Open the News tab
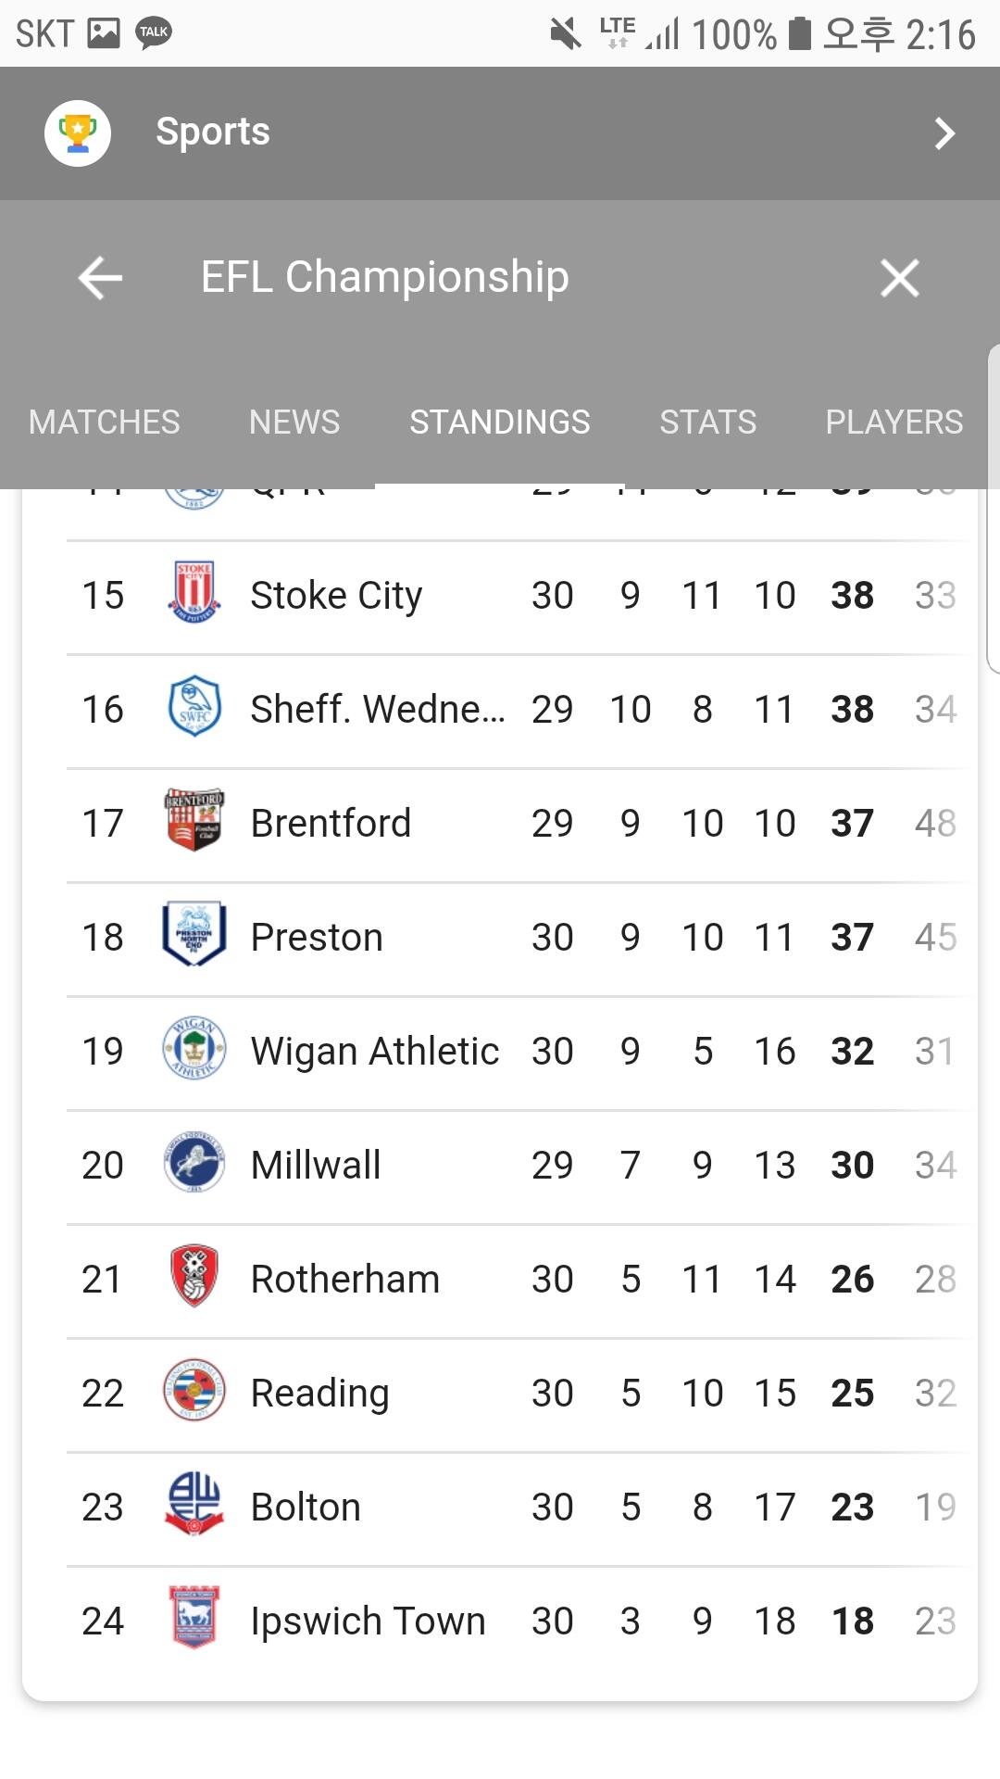This screenshot has height=1779, width=1000. click(x=294, y=423)
